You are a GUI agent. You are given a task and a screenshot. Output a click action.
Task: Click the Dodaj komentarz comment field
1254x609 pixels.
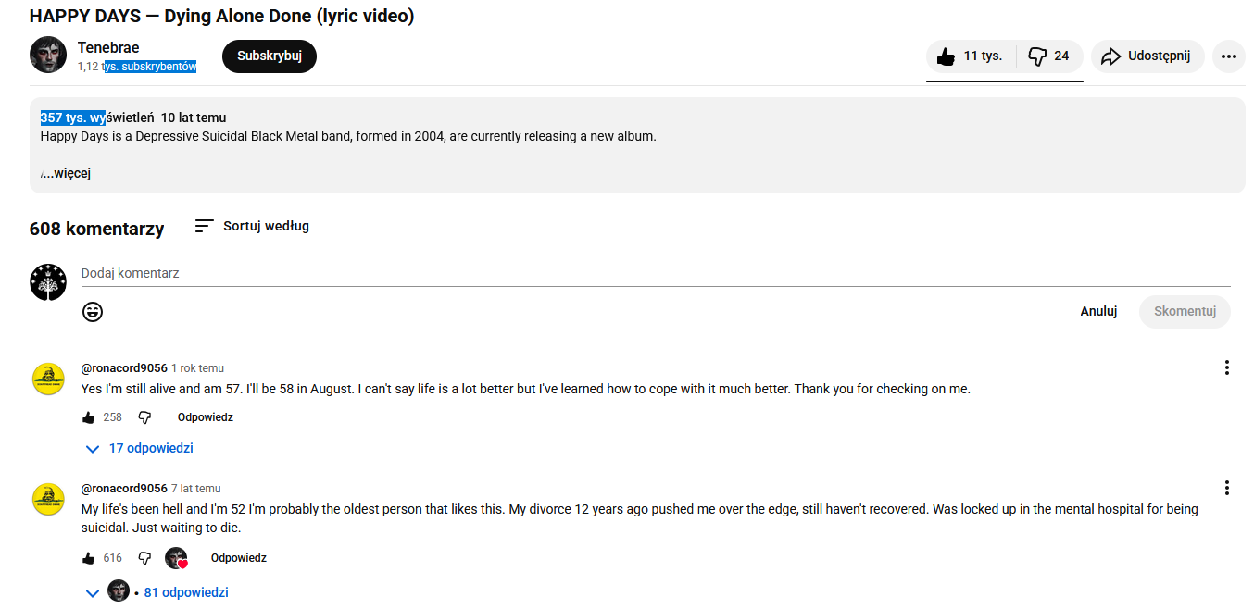pos(648,274)
